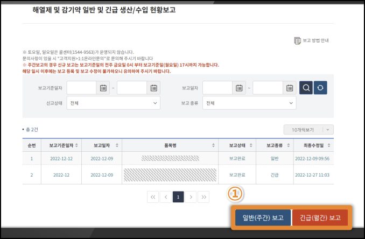365x239 pixels.
Task: Expand the 보고 종류 dropdown
Action: (249, 103)
